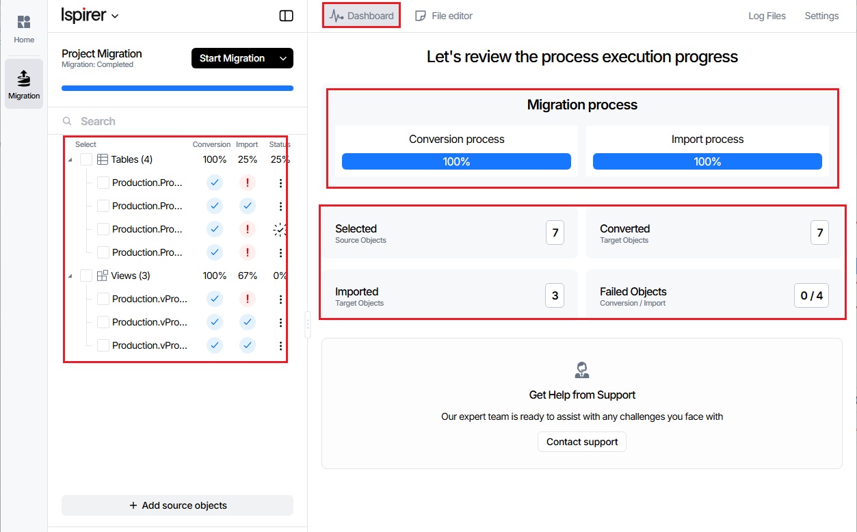Collapse the Tables tree node
The width and height of the screenshot is (857, 532).
click(x=70, y=160)
